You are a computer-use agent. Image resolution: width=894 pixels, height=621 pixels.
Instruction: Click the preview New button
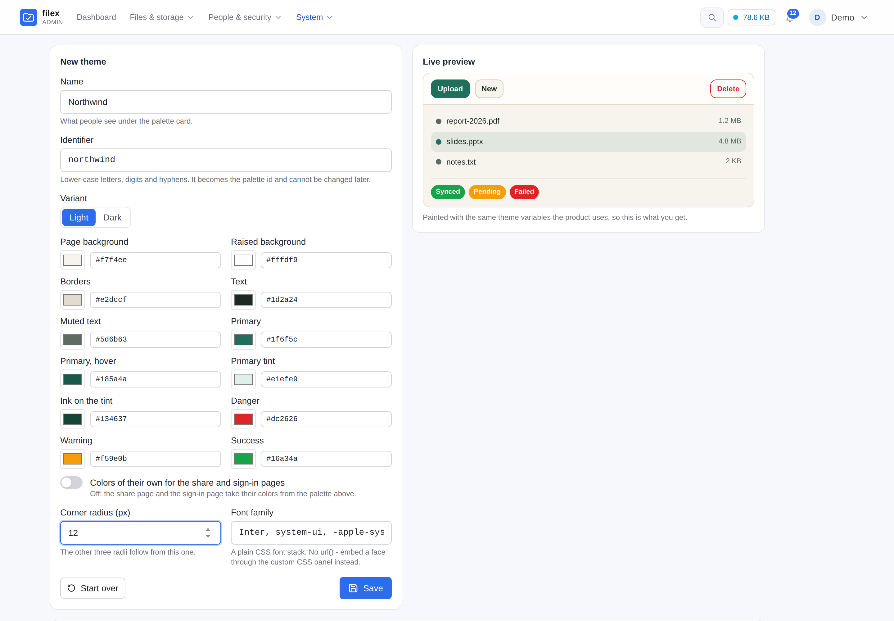coord(489,89)
